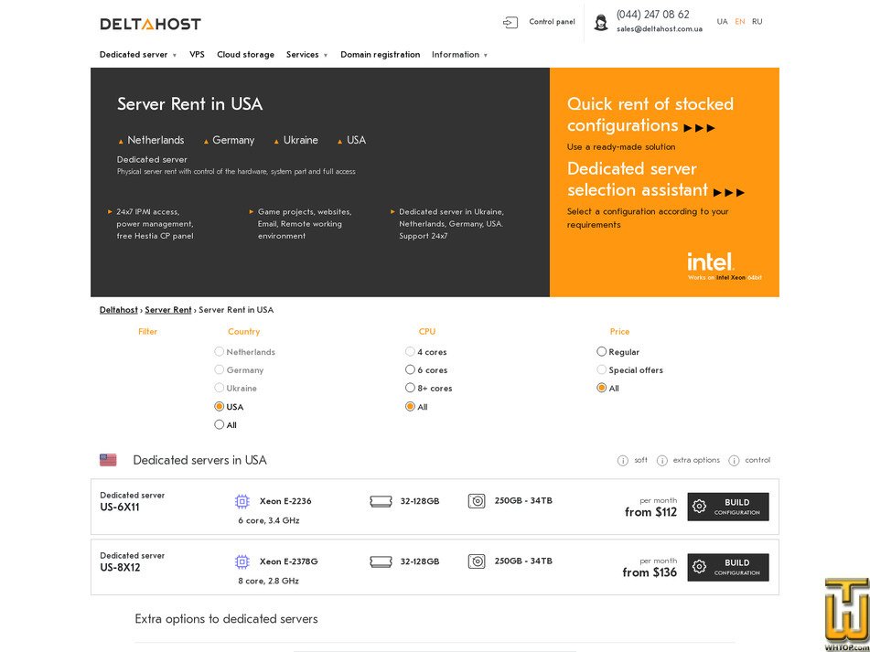Click the Server Rent breadcrumb link
Viewport: 870px width, 652px height.
168,310
